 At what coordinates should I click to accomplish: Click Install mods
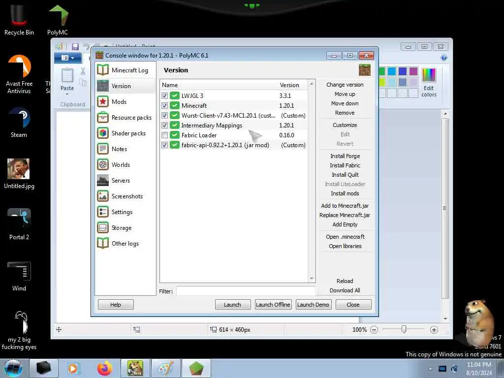[345, 193]
